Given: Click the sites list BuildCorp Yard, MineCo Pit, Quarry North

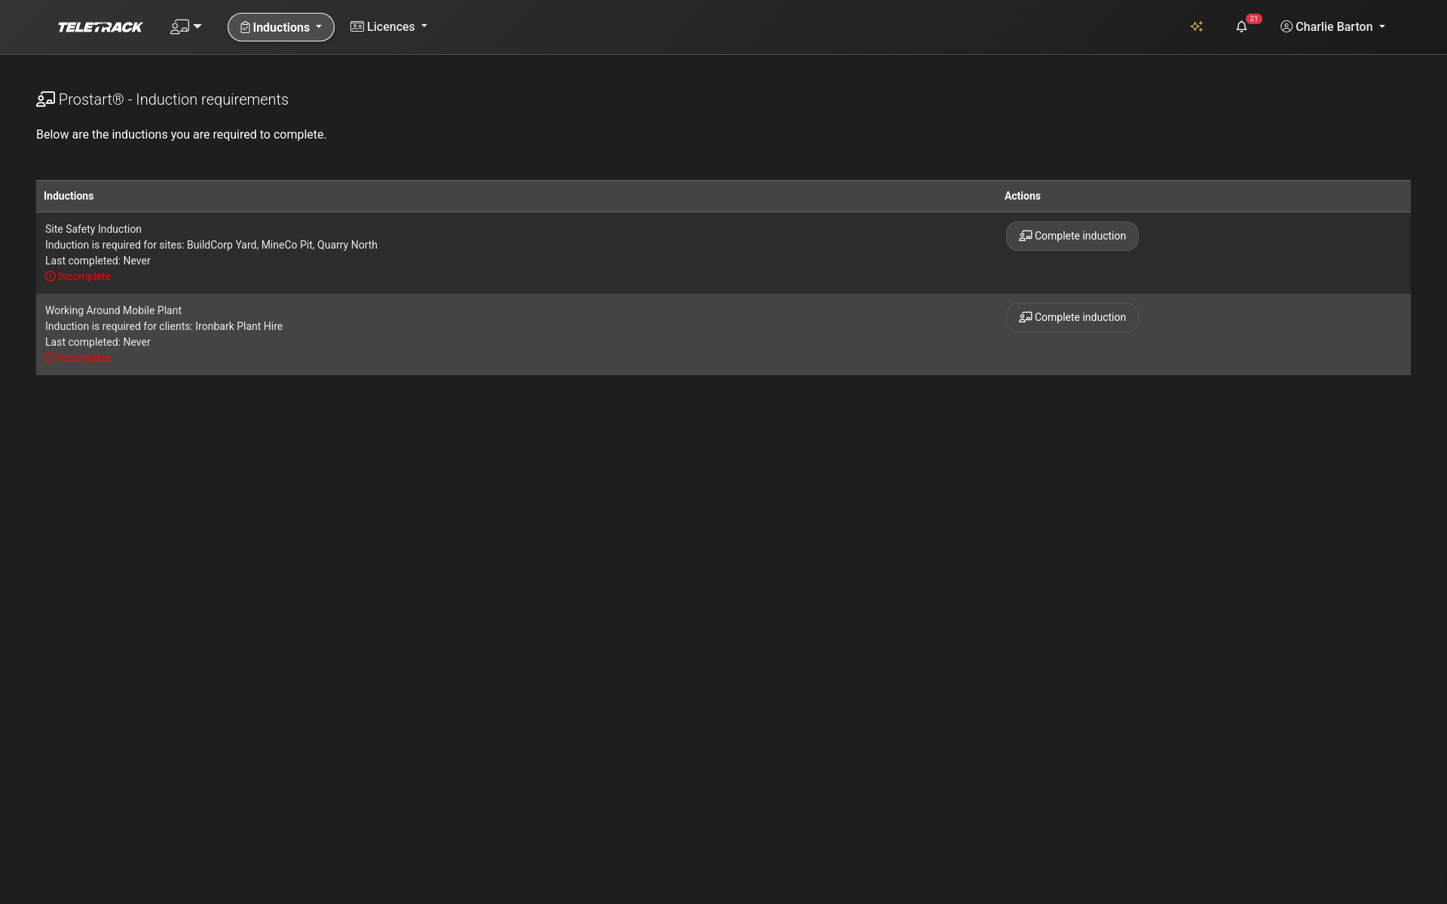Looking at the screenshot, I should coord(282,245).
